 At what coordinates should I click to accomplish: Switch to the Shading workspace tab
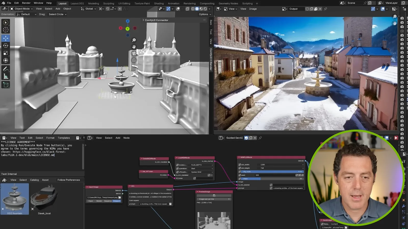159,4
